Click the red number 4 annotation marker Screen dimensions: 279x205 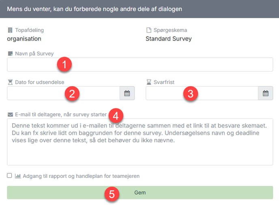pyautogui.click(x=116, y=116)
